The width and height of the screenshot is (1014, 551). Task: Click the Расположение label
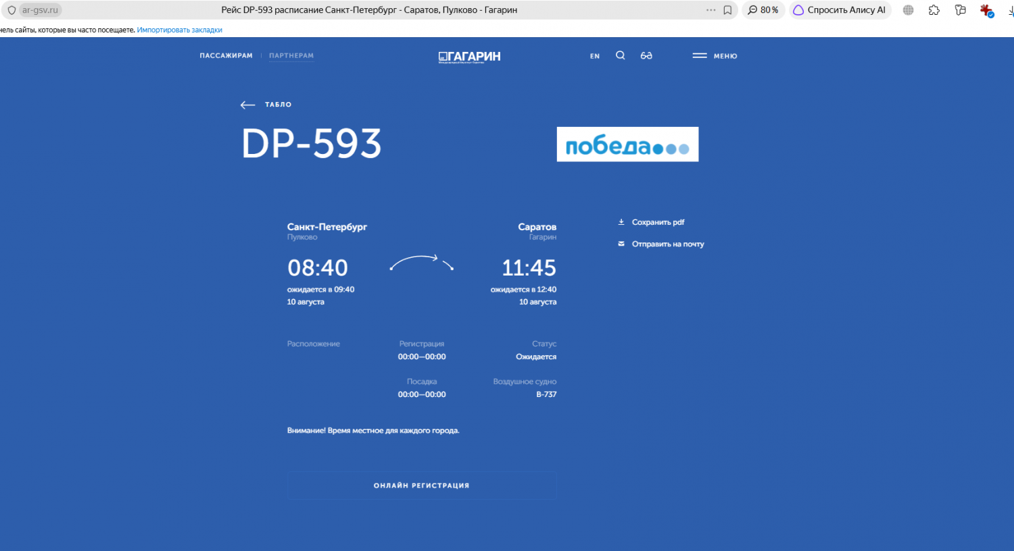point(314,344)
